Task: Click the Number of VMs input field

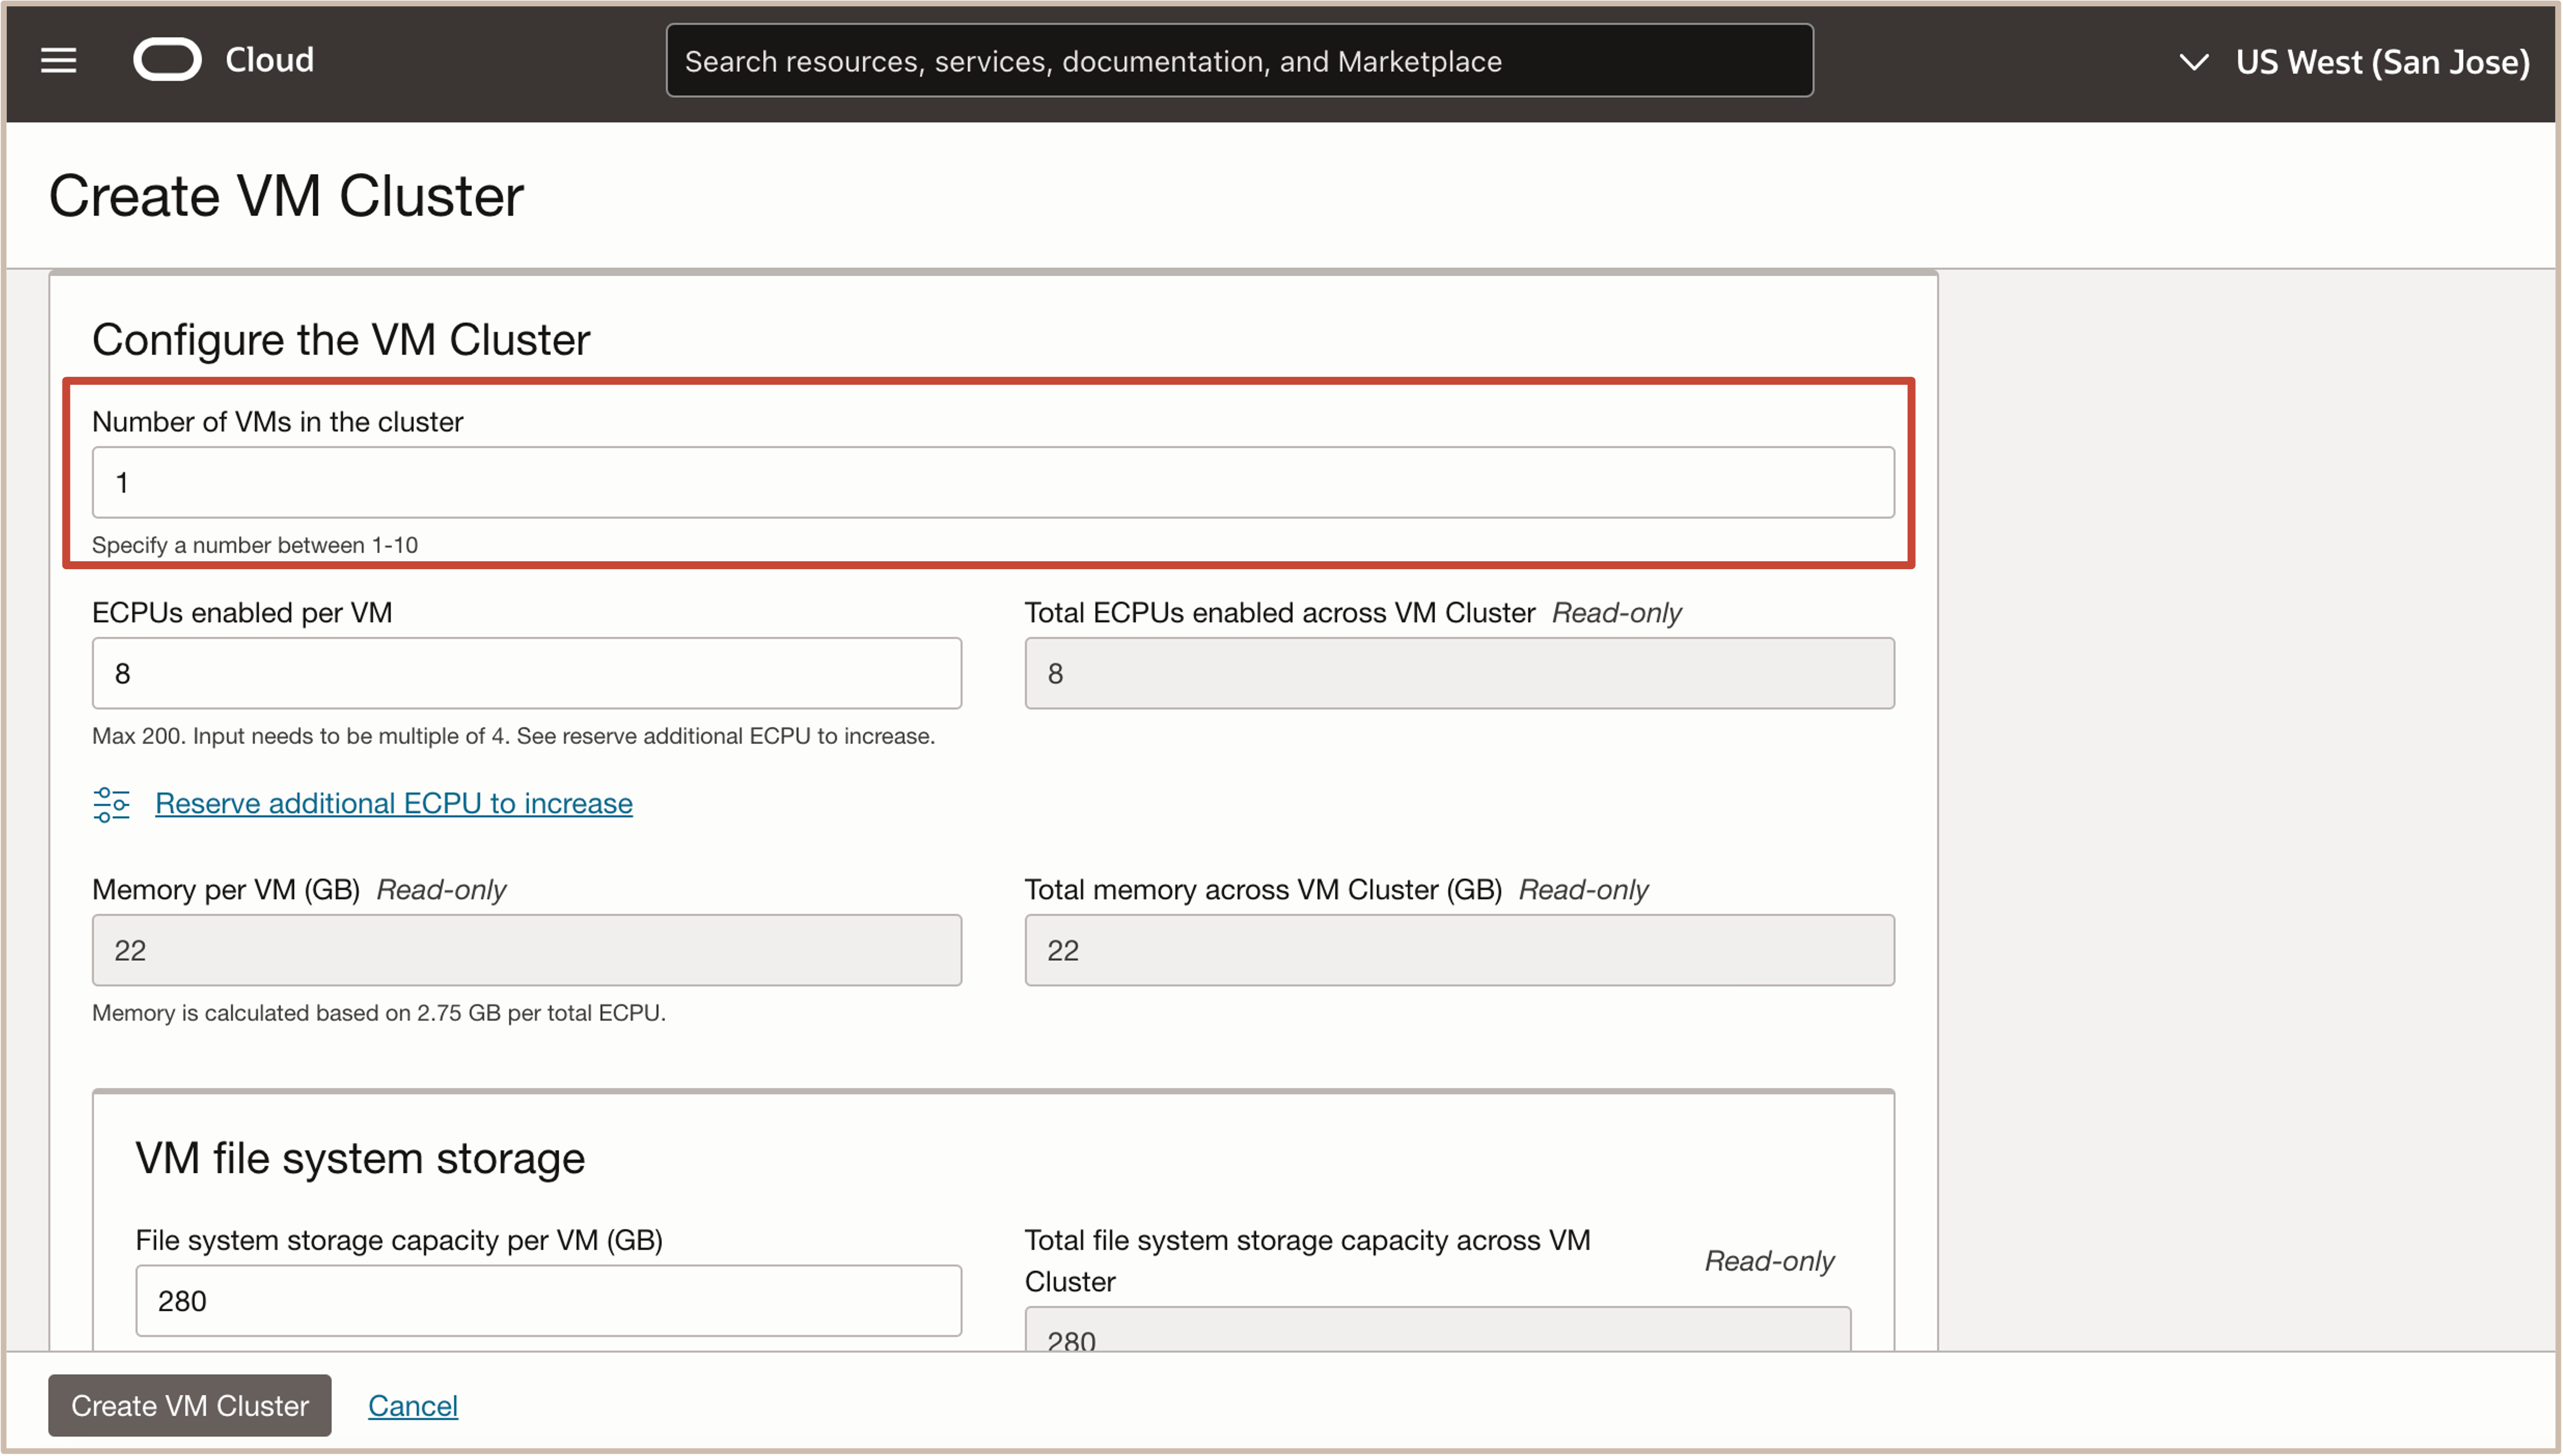Action: click(x=992, y=483)
